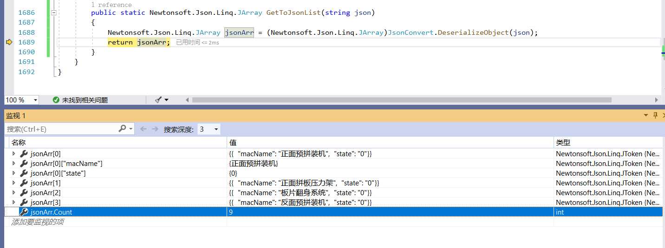Click the back arrow in the watch toolbar
Viewport: 665px width, 248px height.
click(x=143, y=129)
